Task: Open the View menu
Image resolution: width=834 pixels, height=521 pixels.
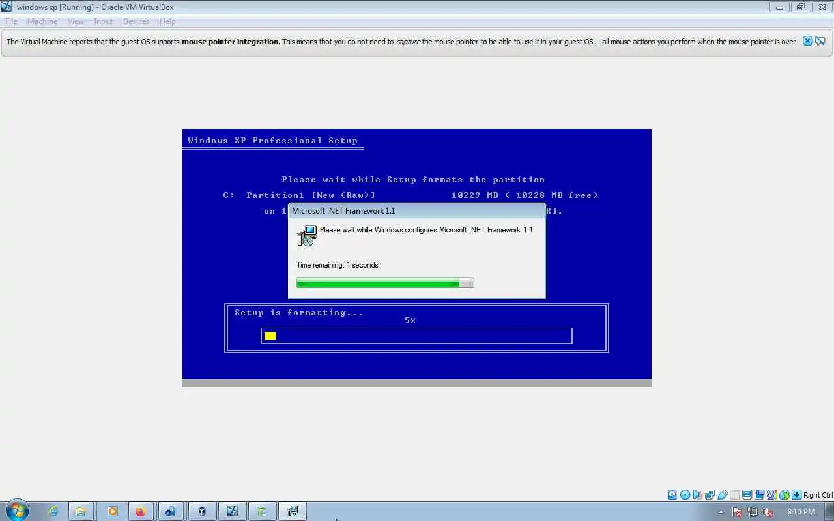Action: [x=76, y=21]
